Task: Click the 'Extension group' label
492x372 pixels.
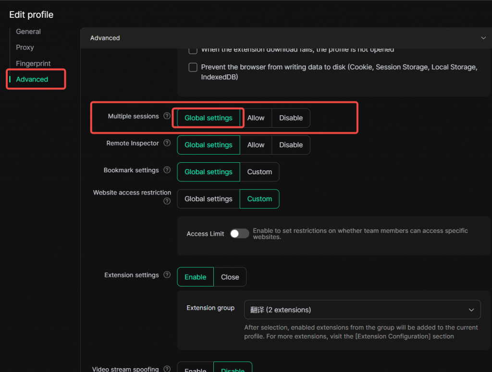Action: pos(210,308)
